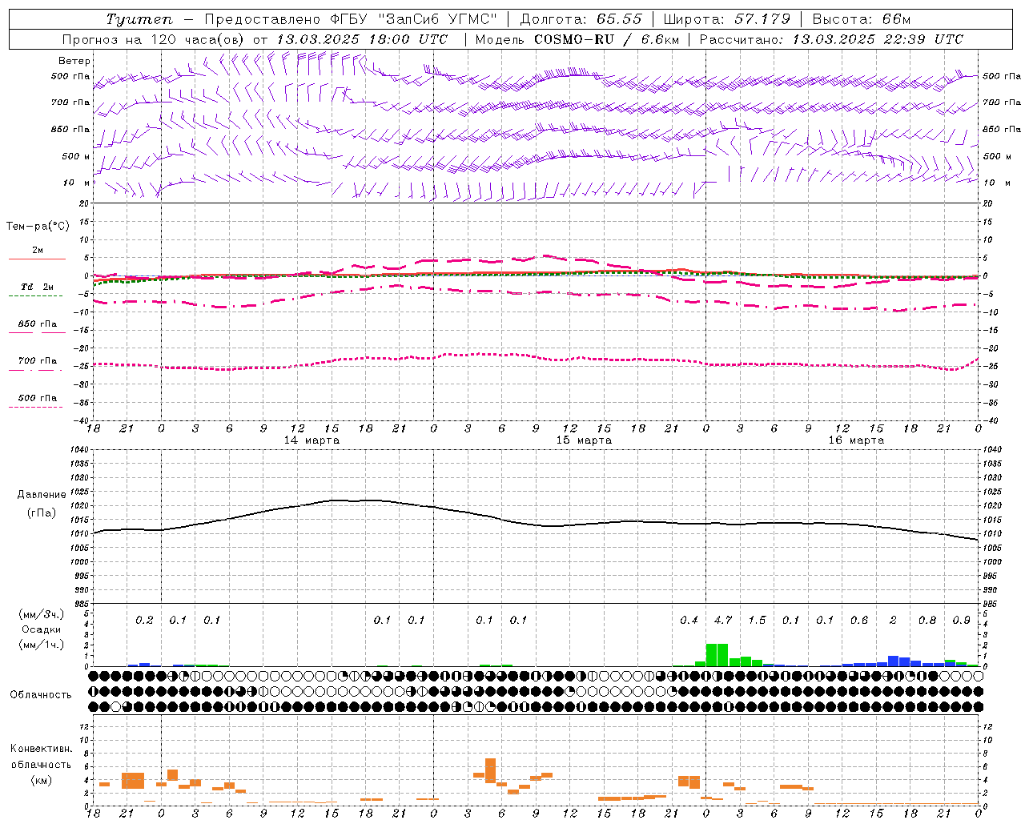Click the "(мм/3ч.)" precipitation unit label
This screenshot has height=820, width=1025.
[42, 614]
